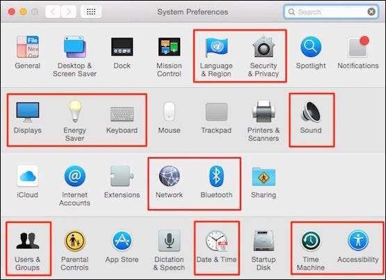The width and height of the screenshot is (386, 280).
Task: Go back with the left arrow button
Action: point(53,12)
